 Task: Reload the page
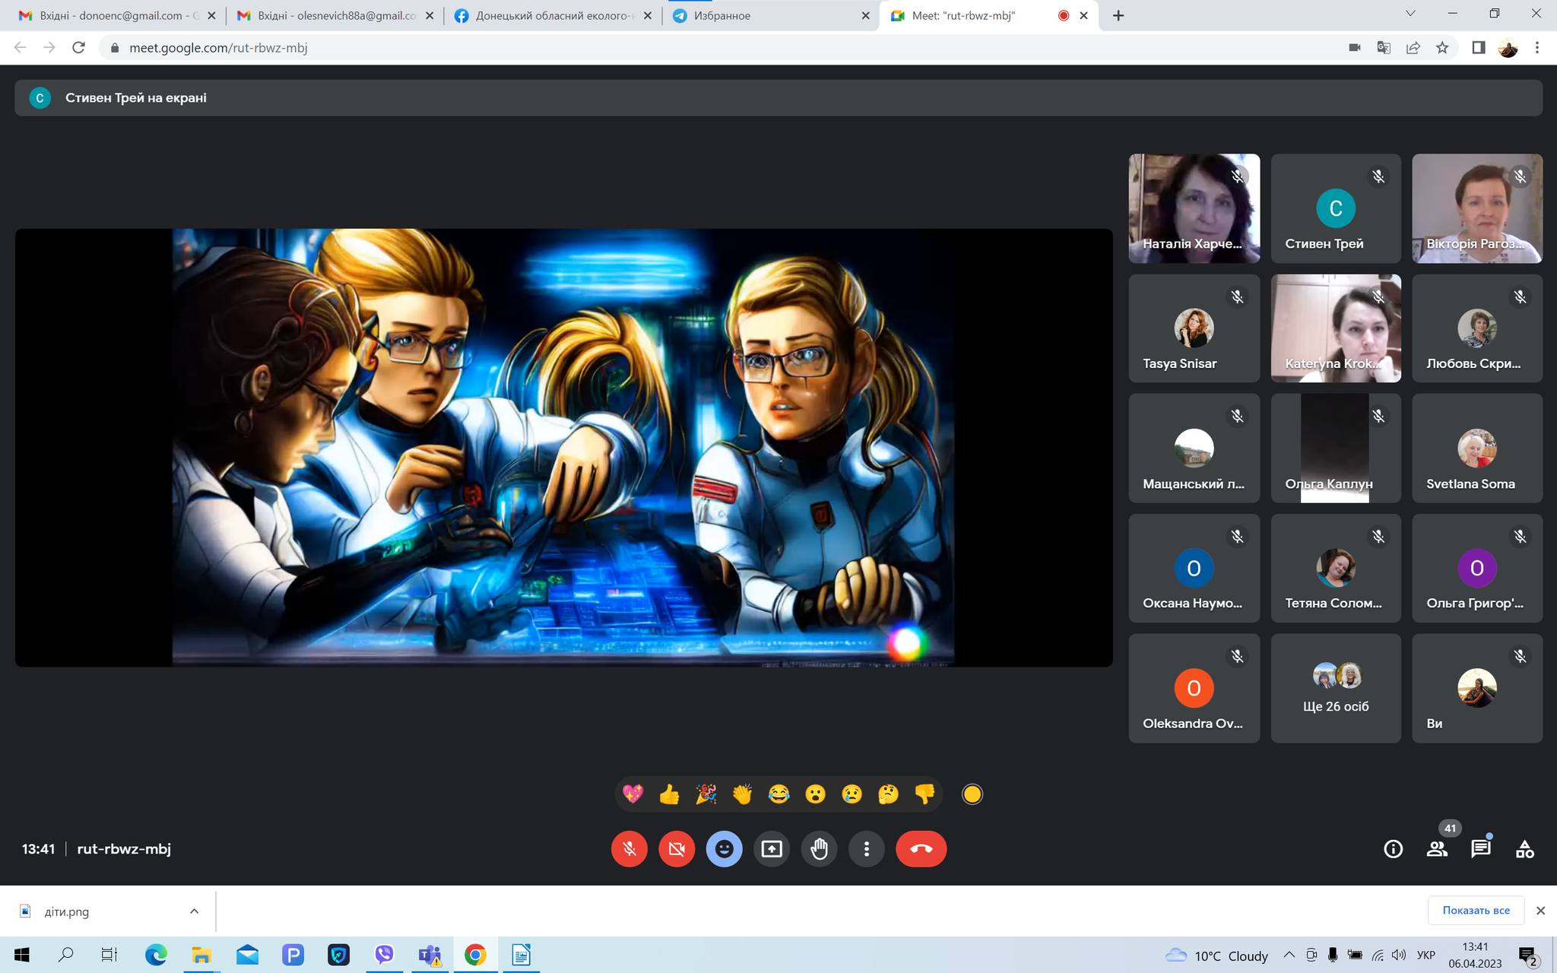[78, 47]
